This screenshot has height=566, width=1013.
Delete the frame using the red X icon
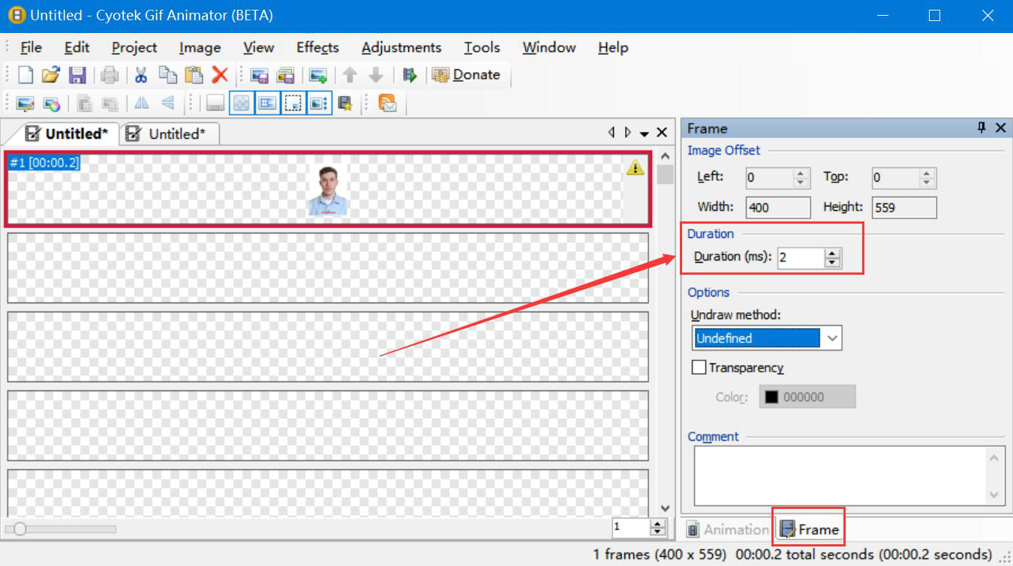click(220, 75)
